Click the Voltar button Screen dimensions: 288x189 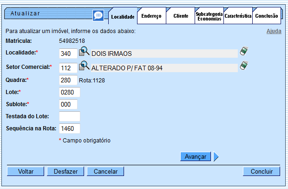pyautogui.click(x=26, y=171)
